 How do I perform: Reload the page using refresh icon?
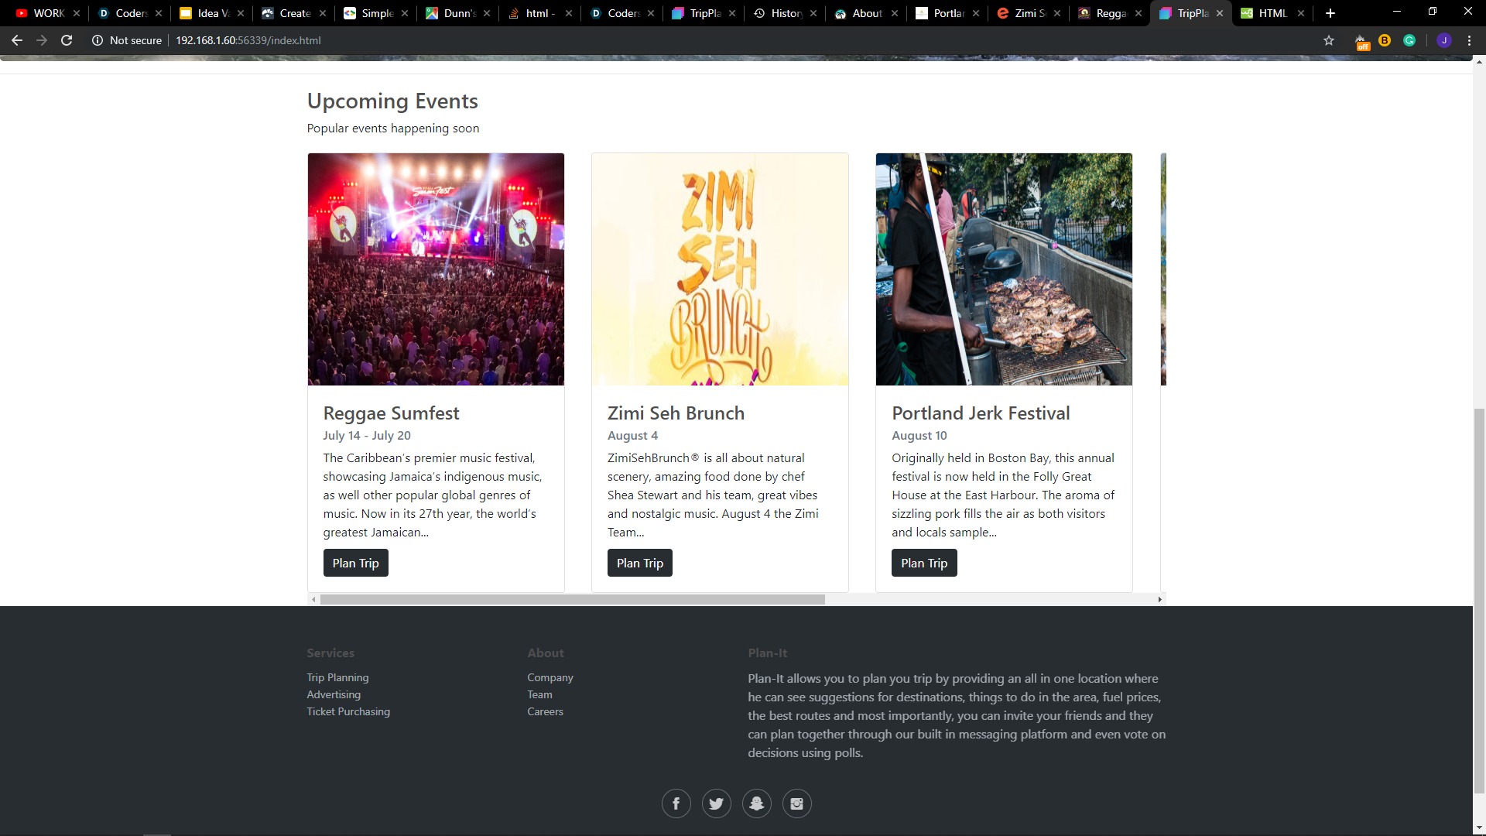pyautogui.click(x=67, y=40)
